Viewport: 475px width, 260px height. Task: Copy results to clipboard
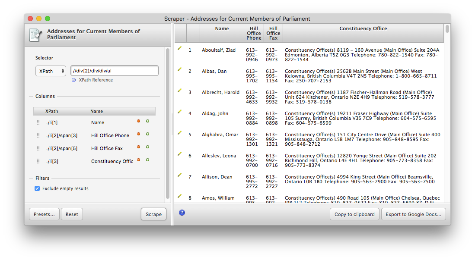pos(354,214)
